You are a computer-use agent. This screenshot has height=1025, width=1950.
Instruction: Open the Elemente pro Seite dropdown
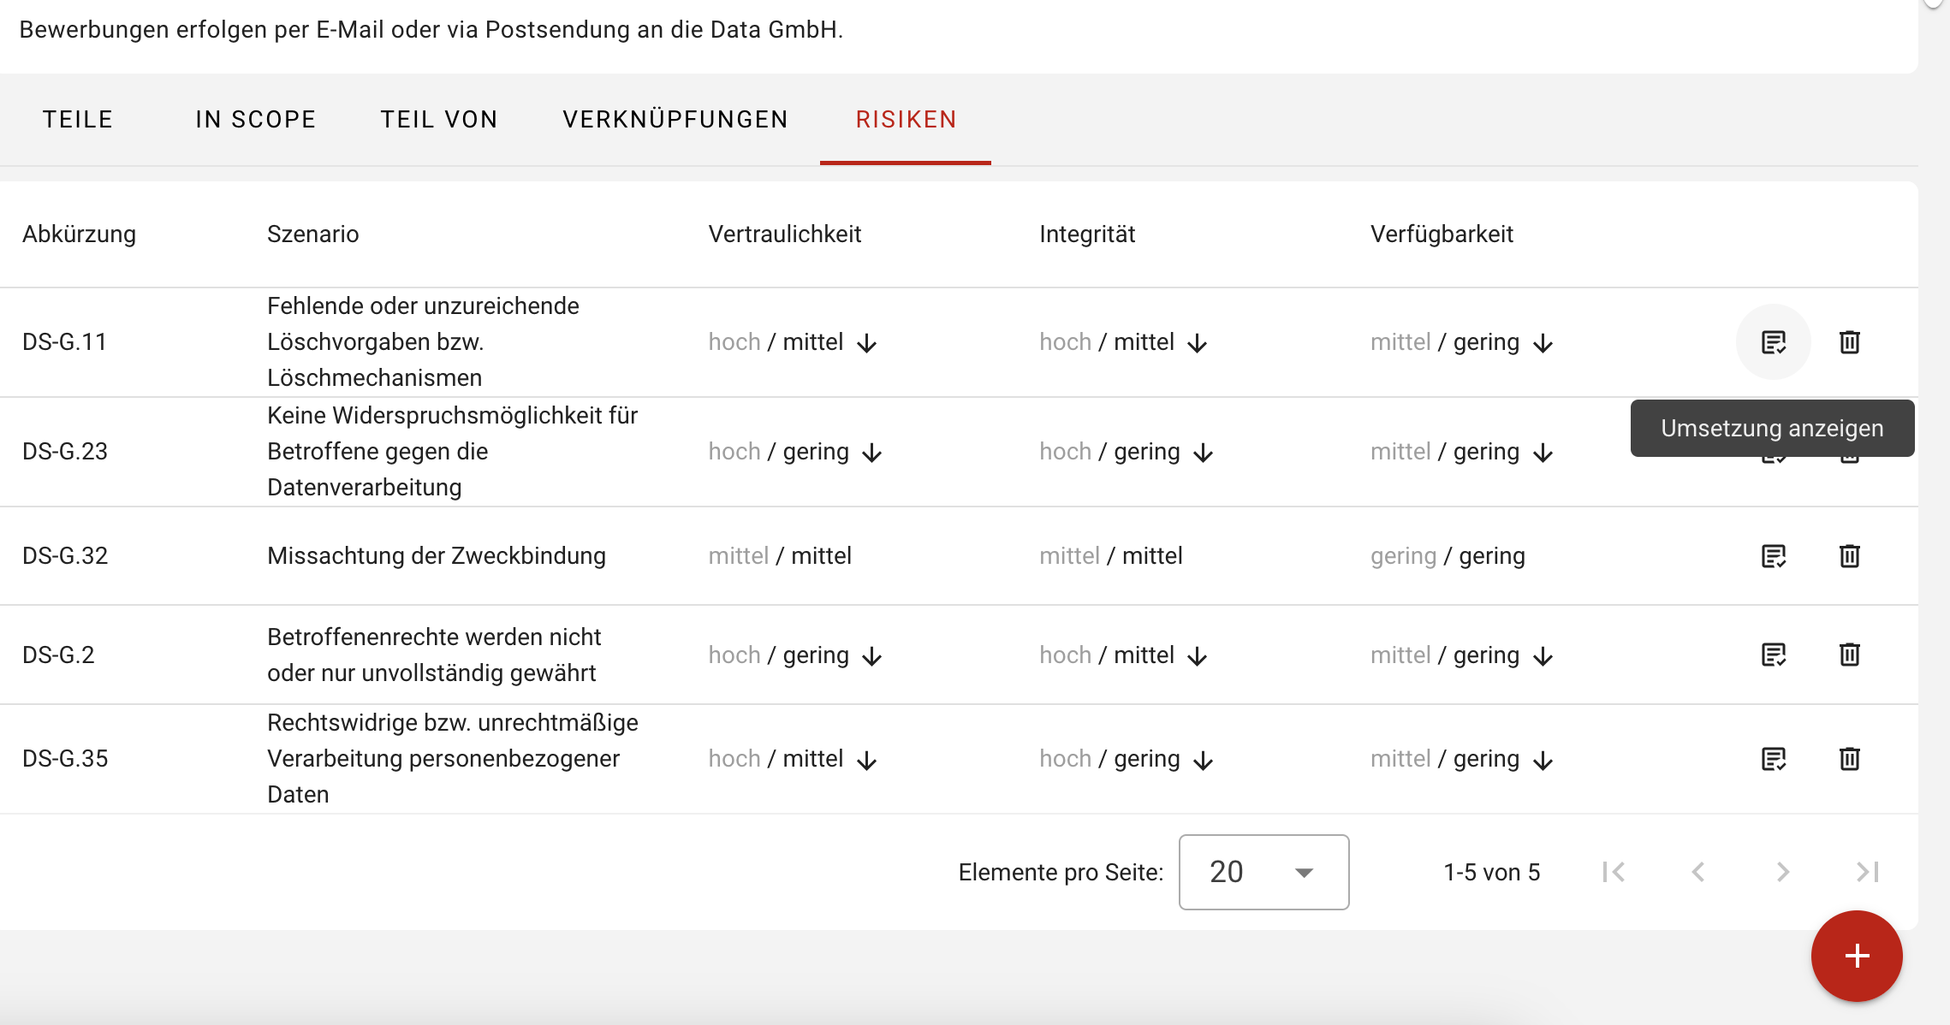tap(1263, 872)
